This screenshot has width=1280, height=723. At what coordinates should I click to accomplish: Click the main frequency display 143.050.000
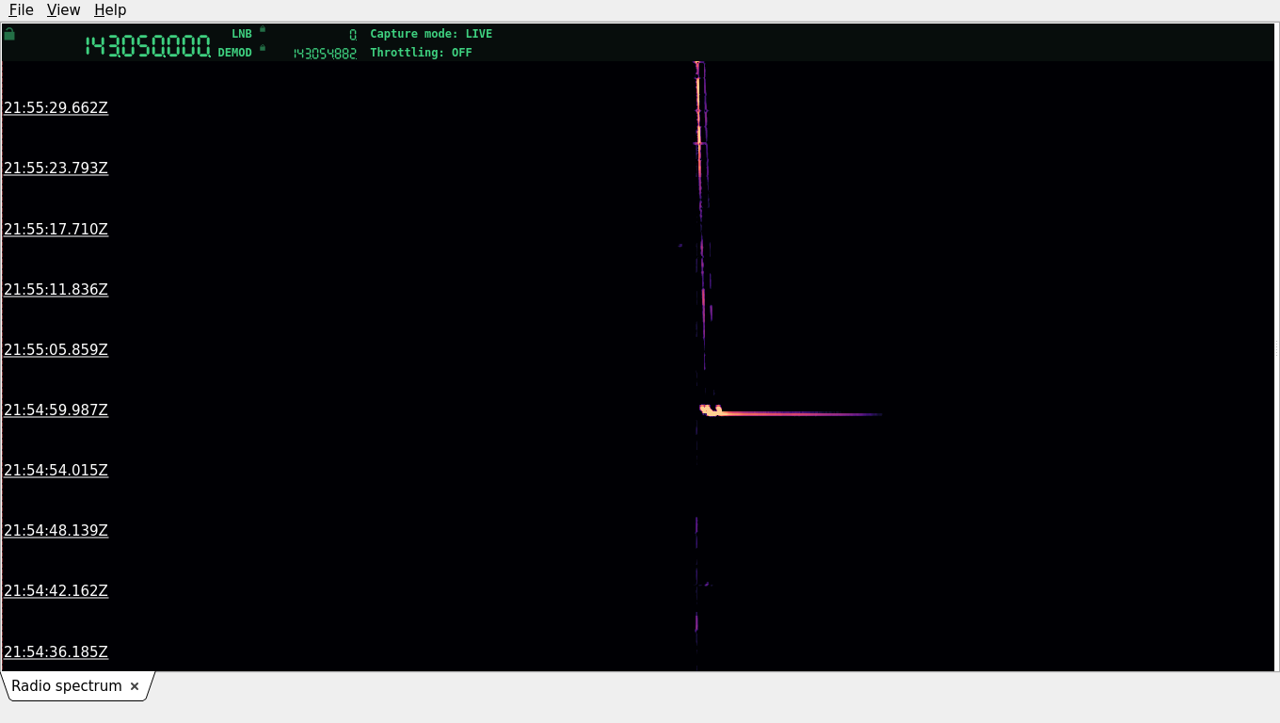point(148,46)
